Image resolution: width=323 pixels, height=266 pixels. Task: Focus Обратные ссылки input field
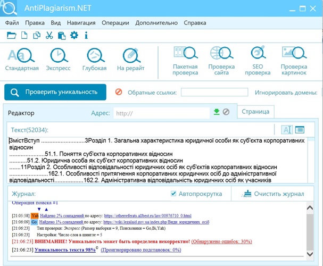coord(214,92)
